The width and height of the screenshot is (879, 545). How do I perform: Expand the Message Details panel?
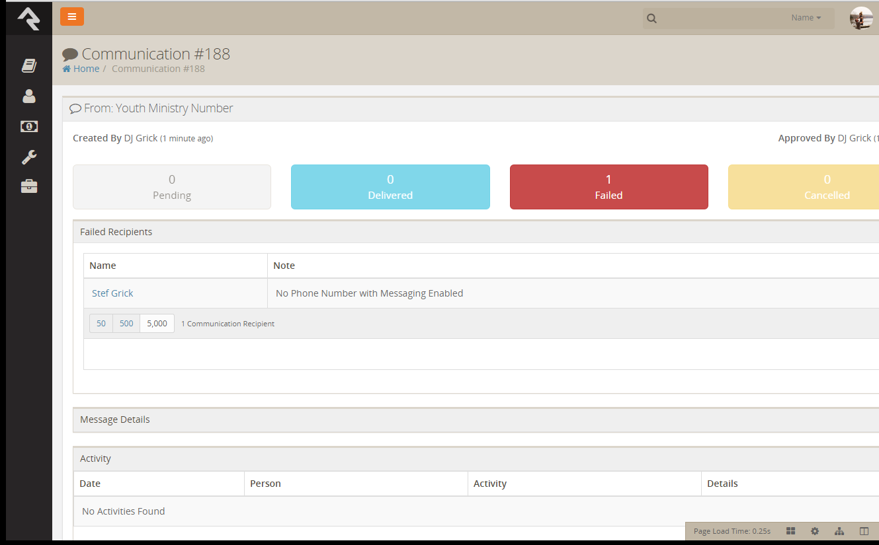[476, 419]
